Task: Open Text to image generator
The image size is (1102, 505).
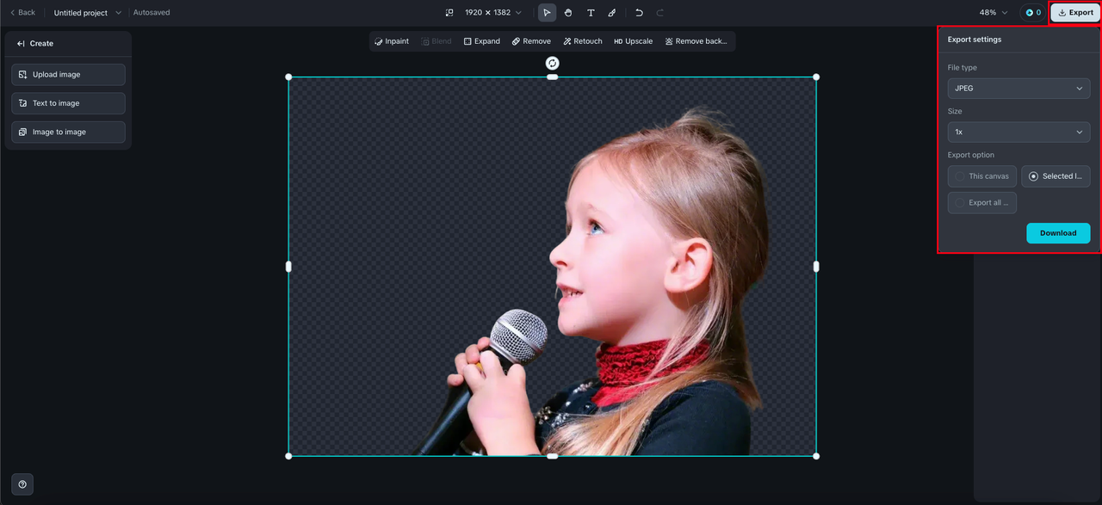Action: tap(68, 103)
